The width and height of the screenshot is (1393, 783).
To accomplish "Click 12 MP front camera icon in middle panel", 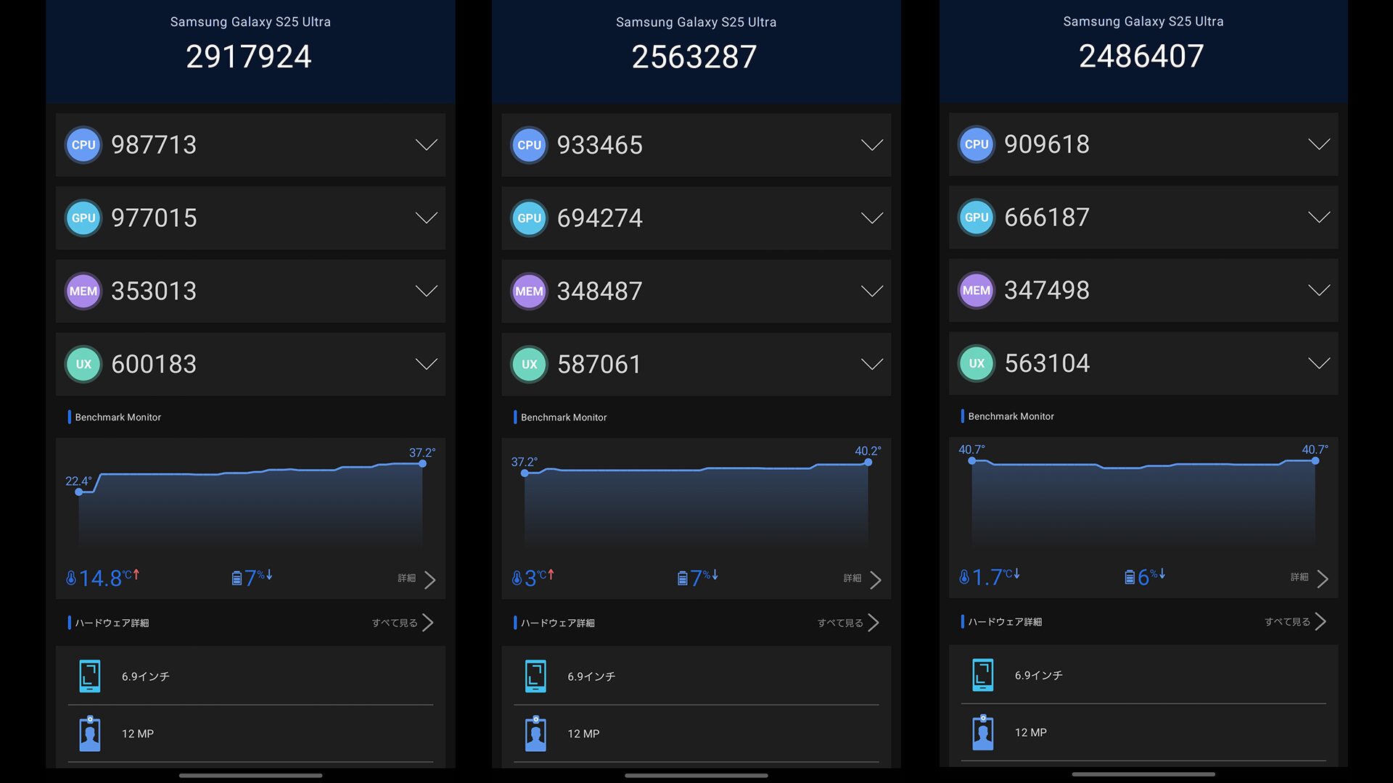I will point(535,734).
